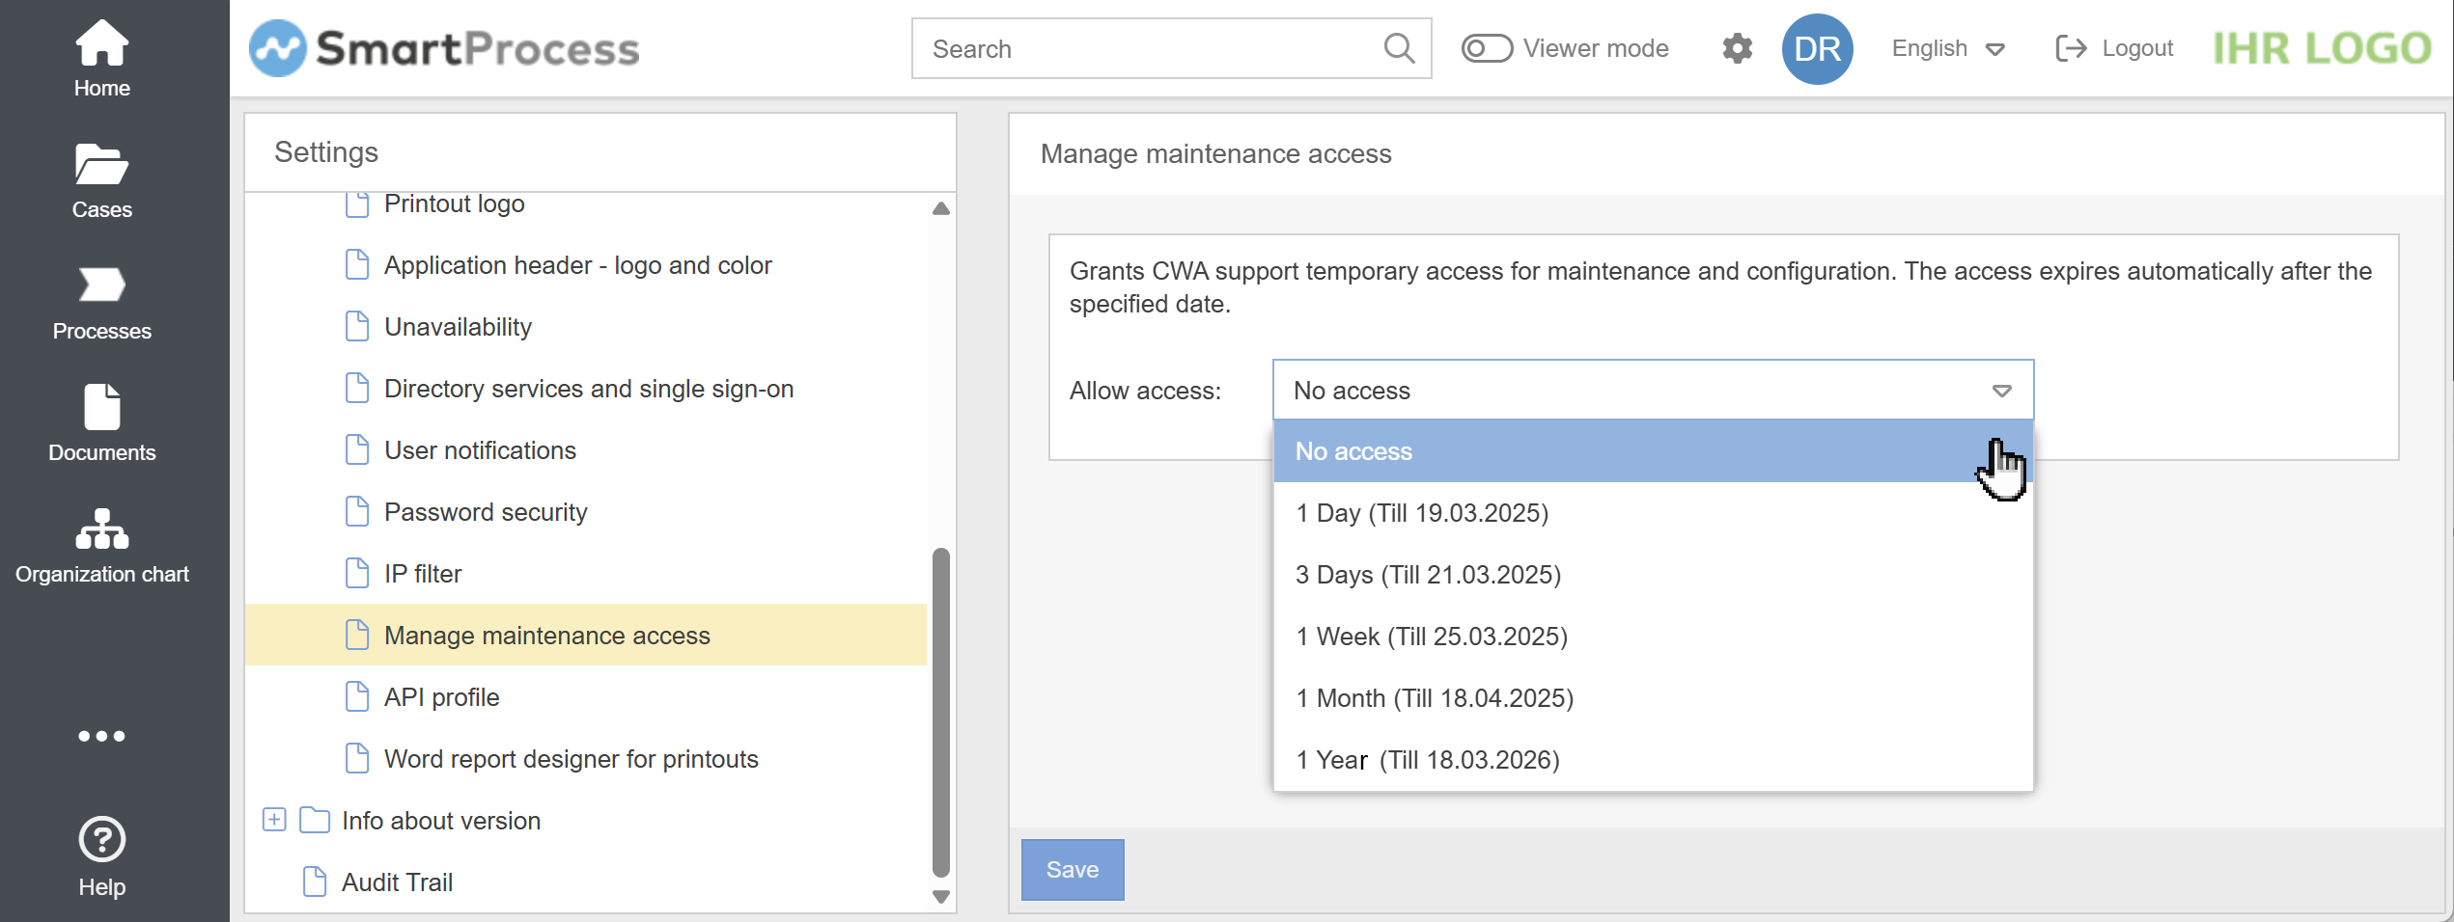Screen dimensions: 2454x922
Task: Click the Help question mark icon
Action: click(x=101, y=839)
